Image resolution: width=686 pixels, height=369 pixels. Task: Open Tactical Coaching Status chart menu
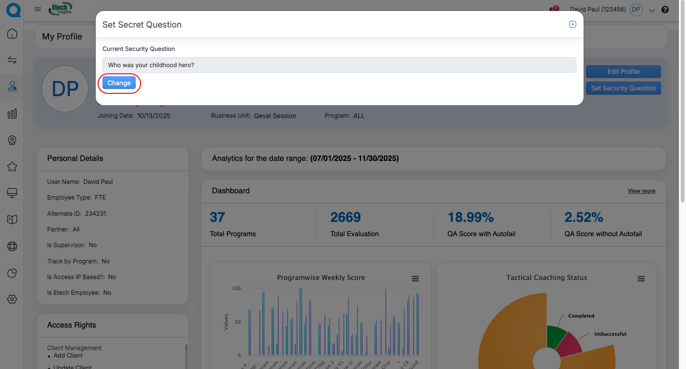pos(641,279)
